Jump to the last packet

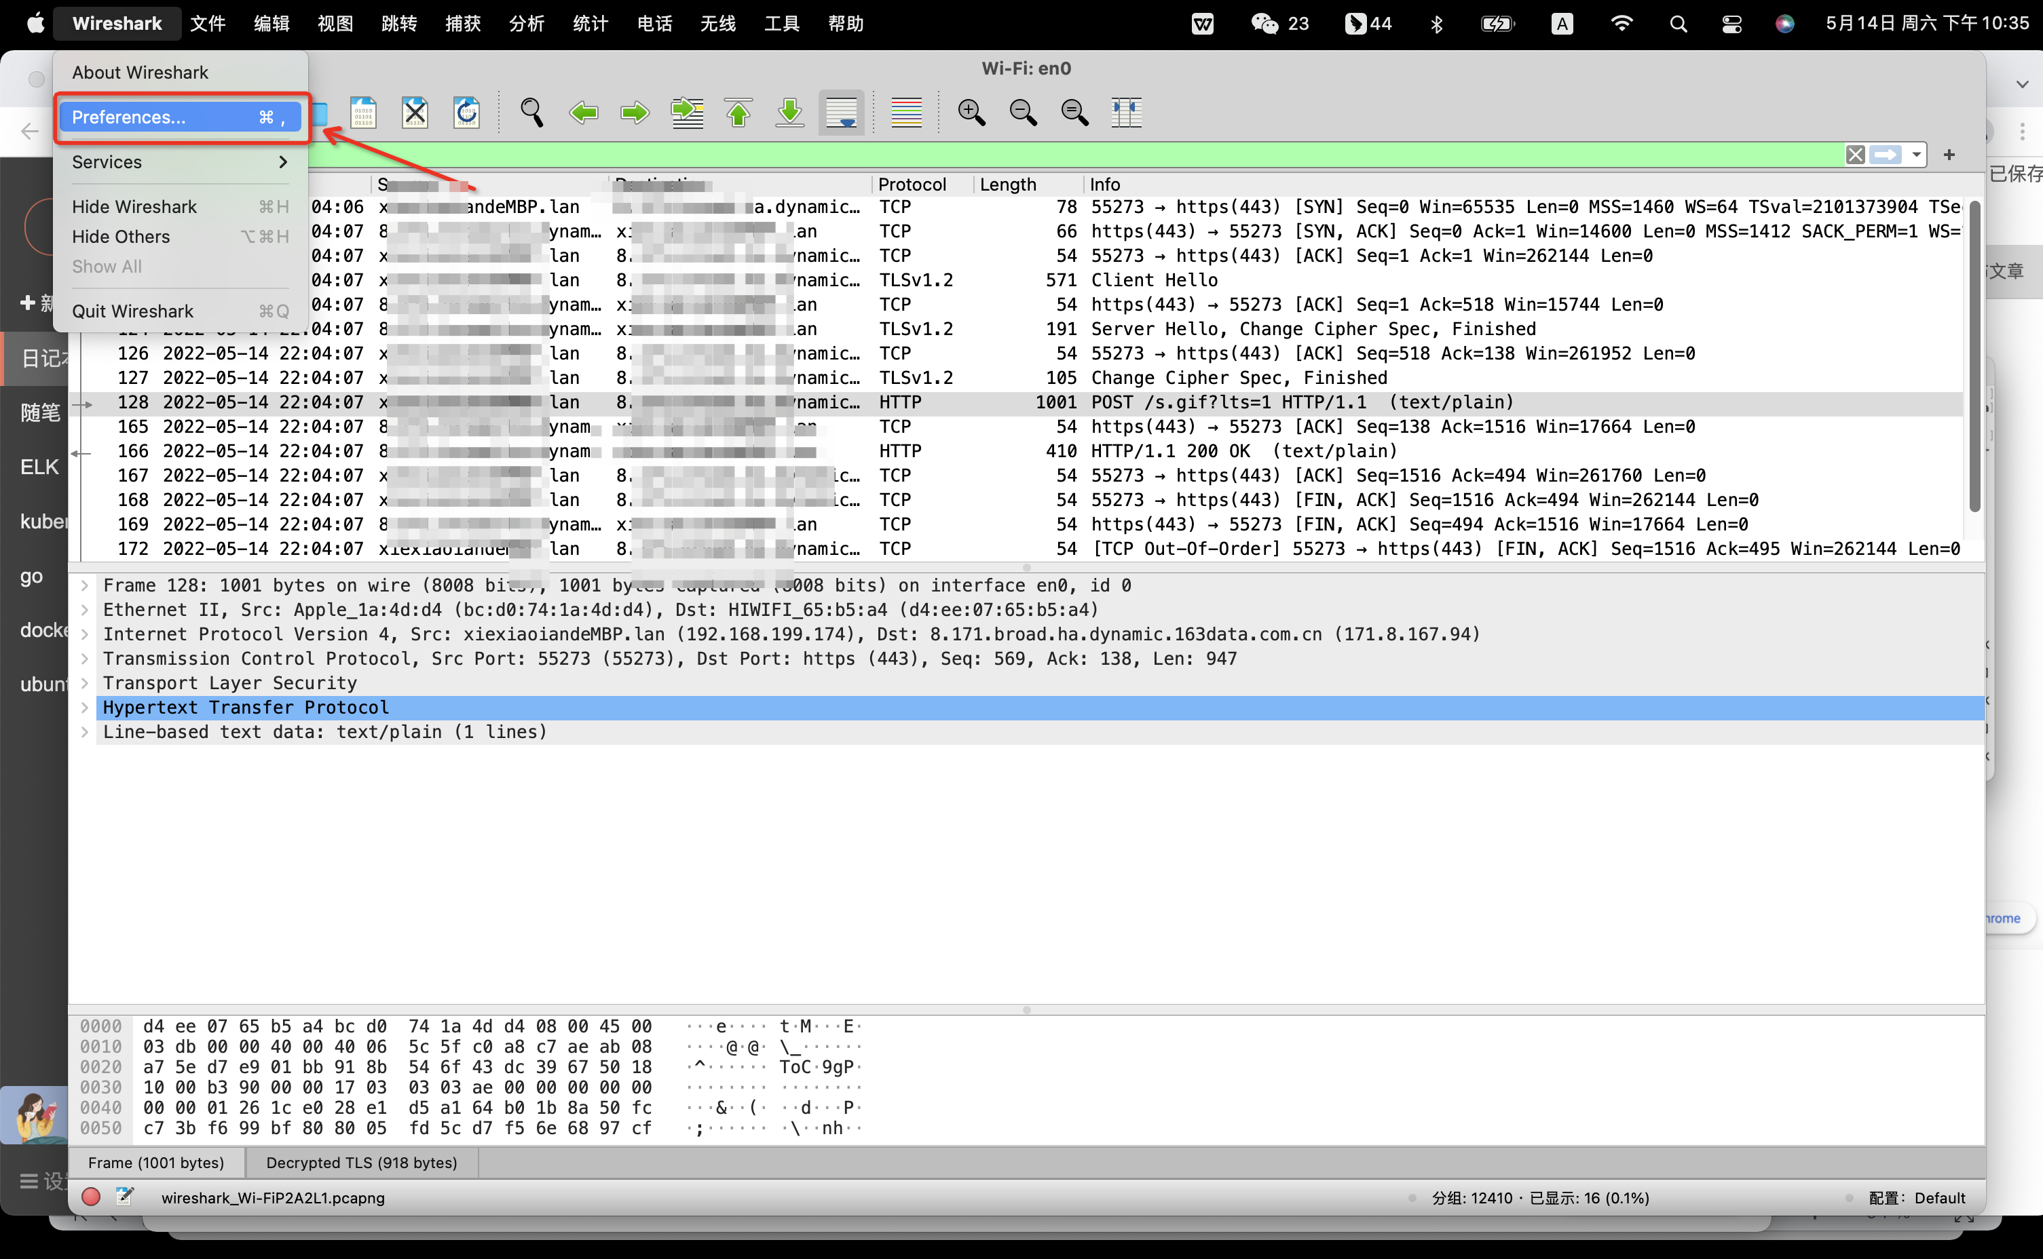point(789,113)
